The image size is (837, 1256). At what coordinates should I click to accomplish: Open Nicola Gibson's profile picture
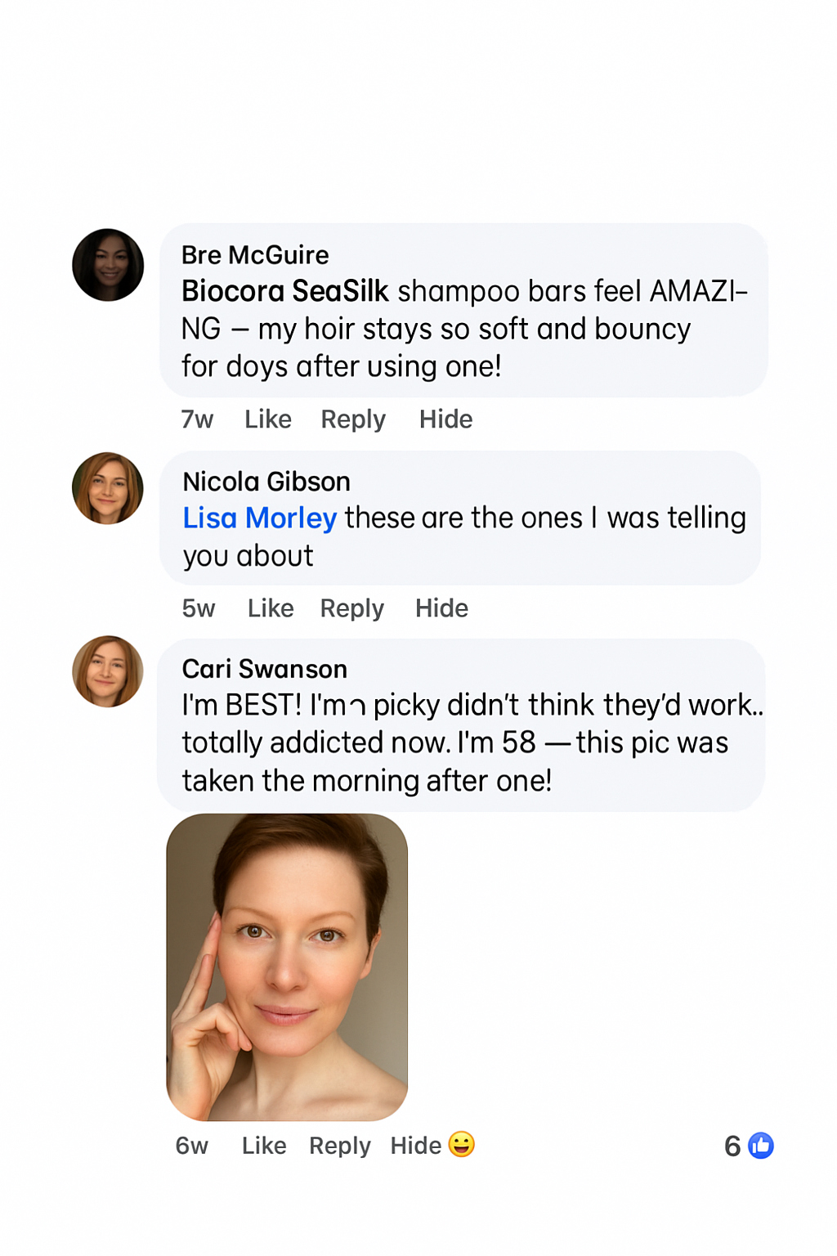(108, 488)
